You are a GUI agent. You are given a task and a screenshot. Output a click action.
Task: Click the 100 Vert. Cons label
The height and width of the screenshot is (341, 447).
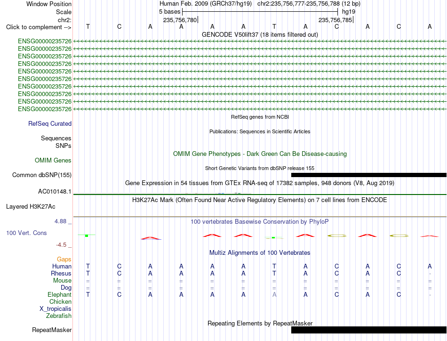pyautogui.click(x=26, y=233)
